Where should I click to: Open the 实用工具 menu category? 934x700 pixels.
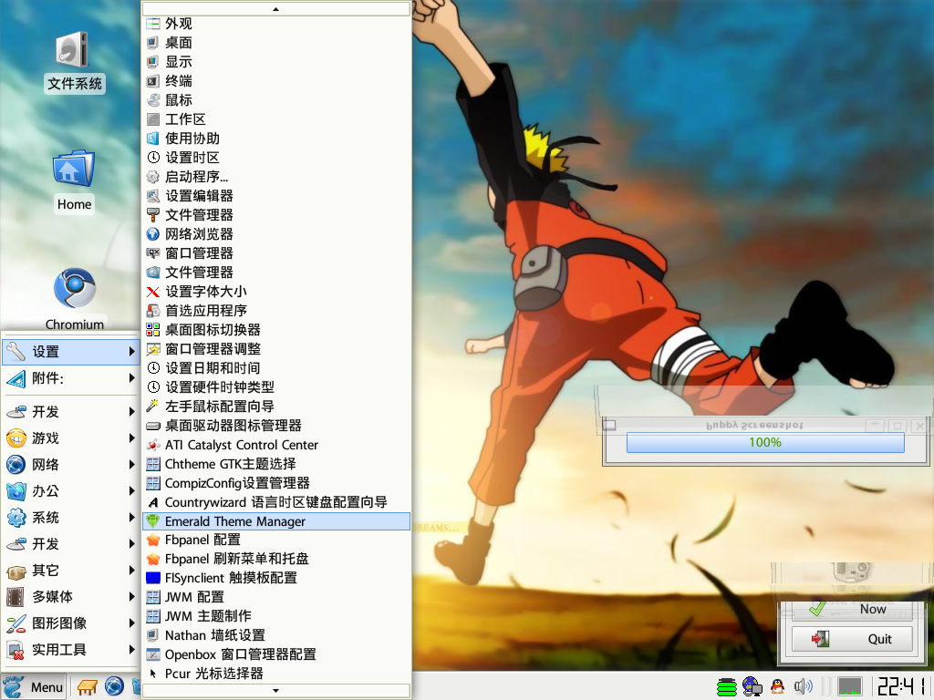pyautogui.click(x=70, y=649)
